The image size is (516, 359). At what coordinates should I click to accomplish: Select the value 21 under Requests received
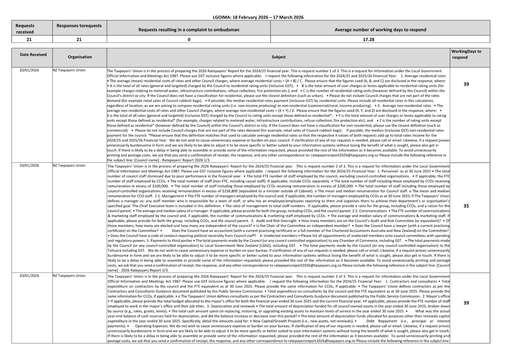(29, 39)
